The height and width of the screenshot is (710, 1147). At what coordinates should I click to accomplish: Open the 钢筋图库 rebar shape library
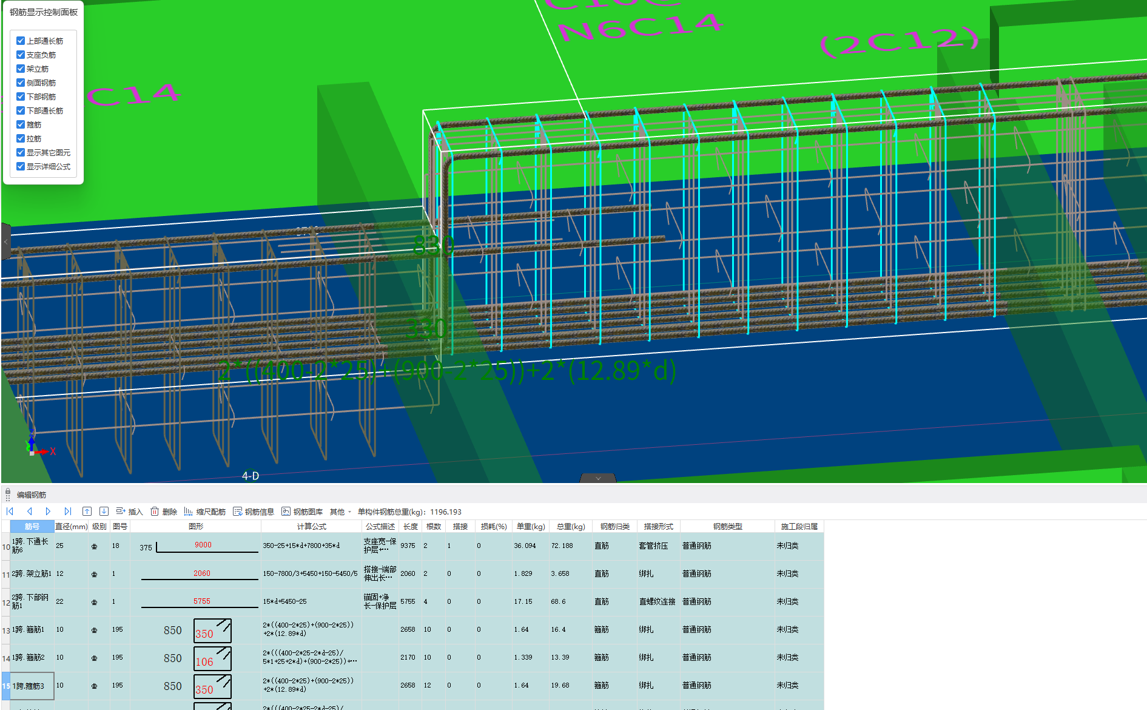pos(302,512)
